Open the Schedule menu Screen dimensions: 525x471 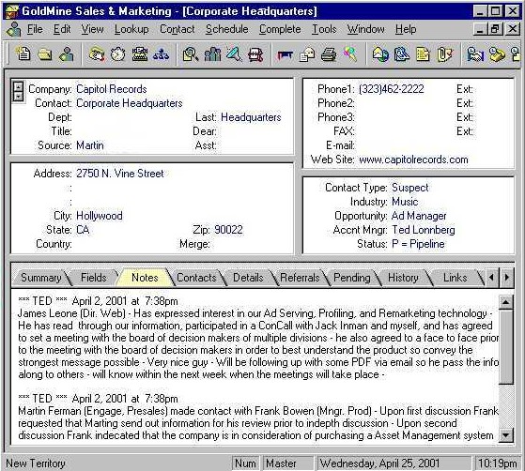click(226, 29)
